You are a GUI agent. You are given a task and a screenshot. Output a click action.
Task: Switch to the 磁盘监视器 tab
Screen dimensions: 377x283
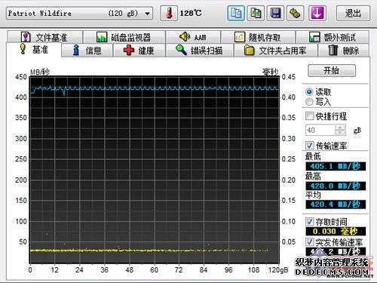[x=124, y=37]
